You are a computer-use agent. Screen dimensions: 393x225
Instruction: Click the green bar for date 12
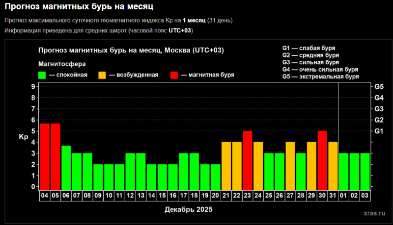[130, 172]
